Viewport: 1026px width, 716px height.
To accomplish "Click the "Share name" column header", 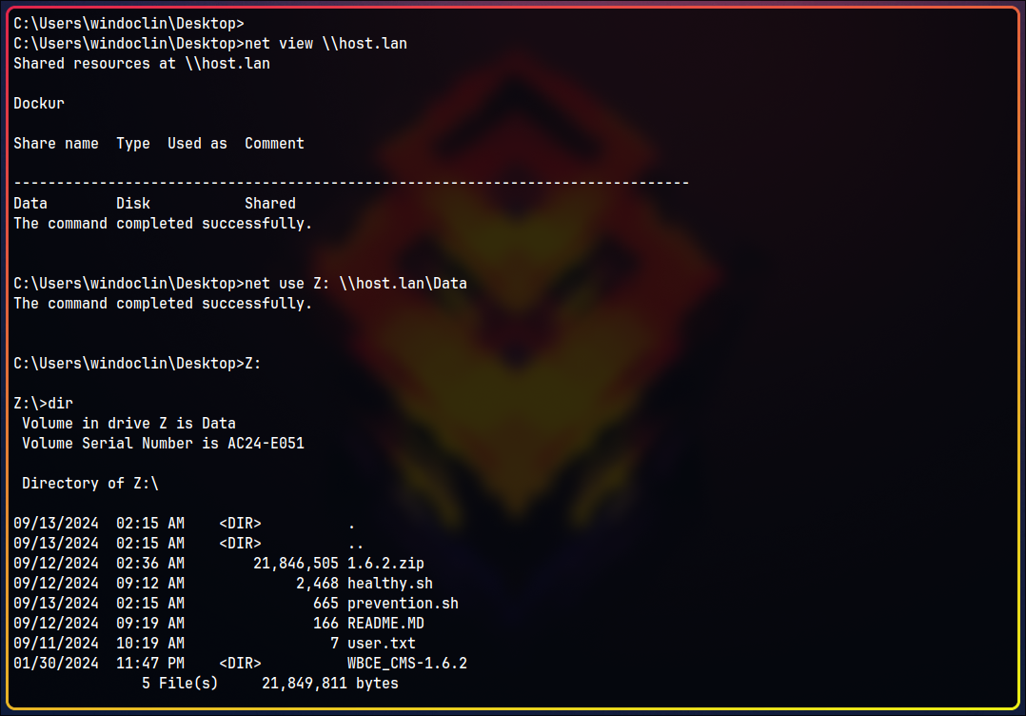I will (56, 143).
